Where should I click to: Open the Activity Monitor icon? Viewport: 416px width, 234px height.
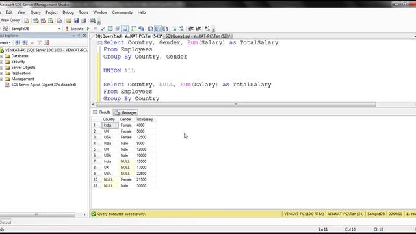click(92, 20)
